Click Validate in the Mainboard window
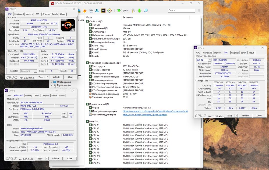 (x=56, y=158)
